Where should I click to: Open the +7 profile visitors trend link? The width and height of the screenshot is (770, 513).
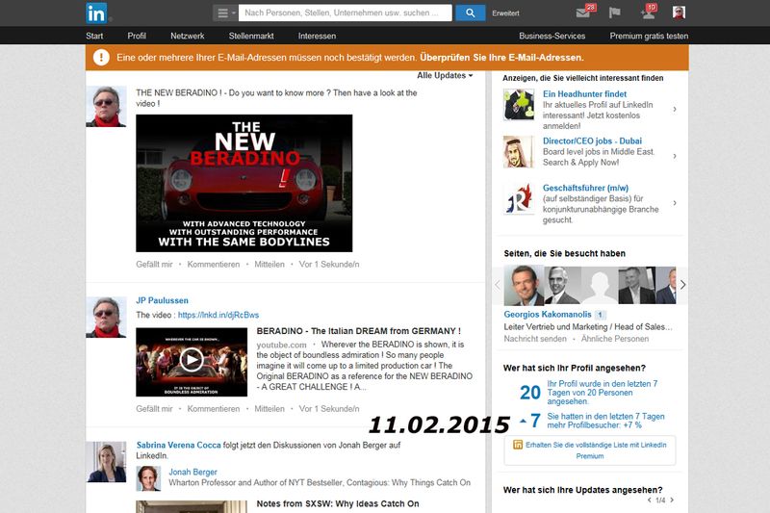coord(605,421)
